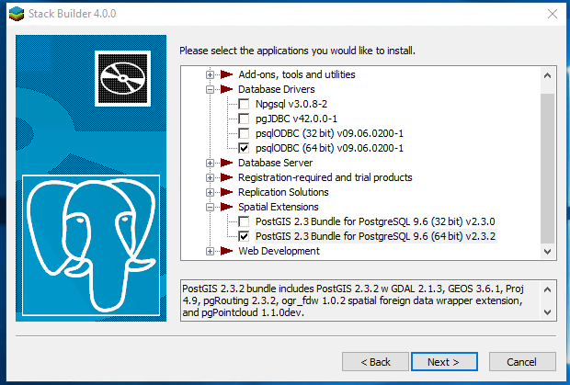Click the < Back button
Viewport: 570px width, 385px height.
point(375,362)
